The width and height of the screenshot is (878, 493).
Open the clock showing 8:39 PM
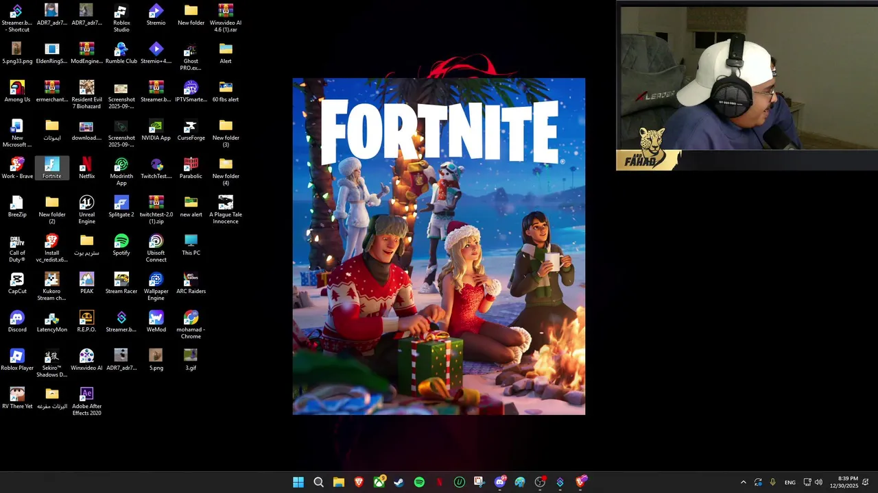(844, 482)
